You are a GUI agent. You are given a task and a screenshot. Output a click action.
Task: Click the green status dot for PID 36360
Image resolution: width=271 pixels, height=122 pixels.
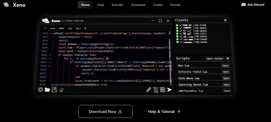tap(177, 42)
